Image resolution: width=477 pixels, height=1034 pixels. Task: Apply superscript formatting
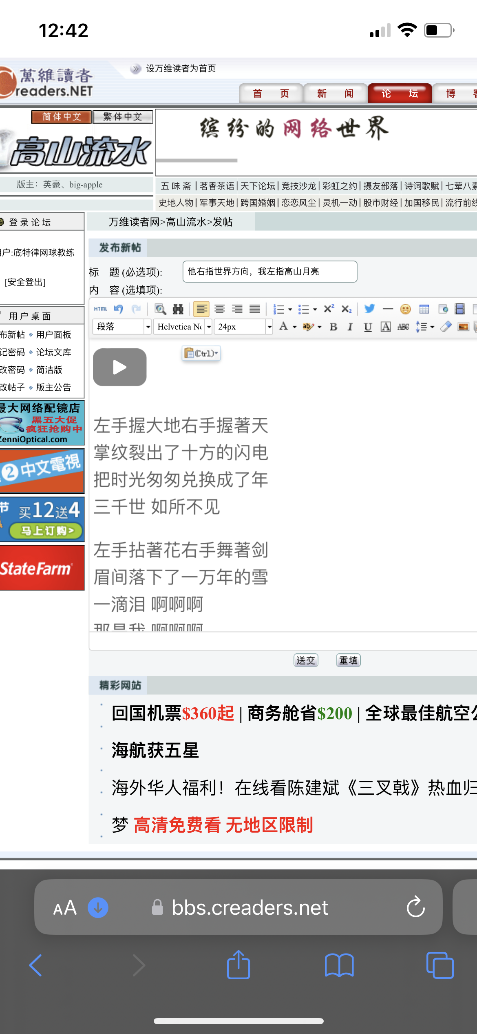tap(329, 309)
